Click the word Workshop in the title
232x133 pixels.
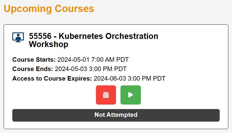click(x=49, y=44)
